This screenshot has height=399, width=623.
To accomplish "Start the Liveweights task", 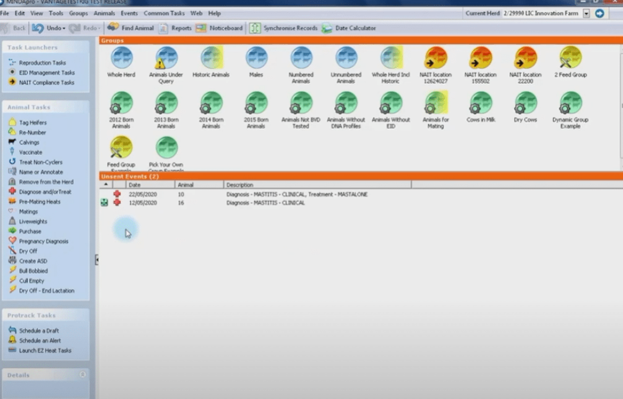I will pos(28,222).
